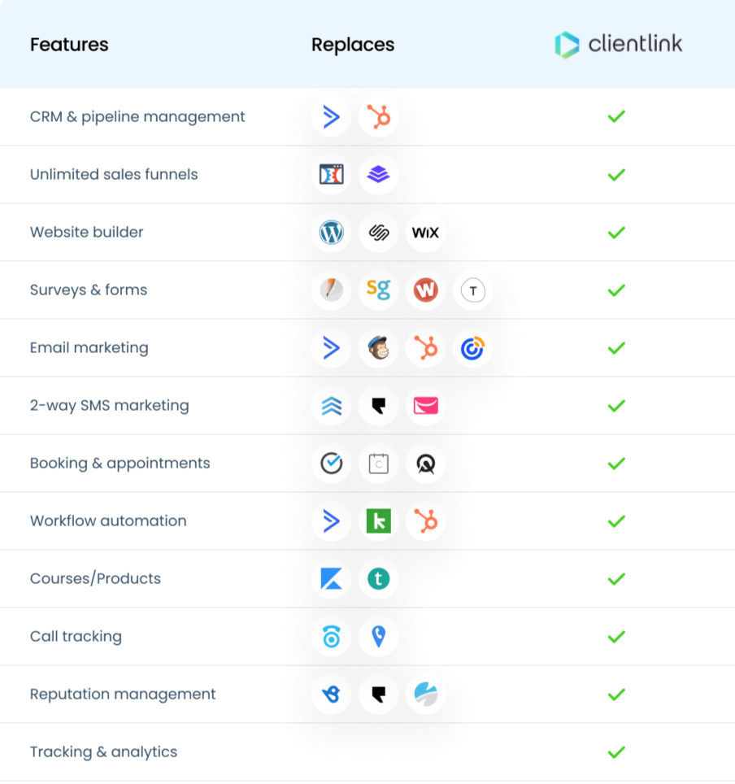
Task: Click the Squarespace icon in Website builder row
Action: tap(378, 233)
